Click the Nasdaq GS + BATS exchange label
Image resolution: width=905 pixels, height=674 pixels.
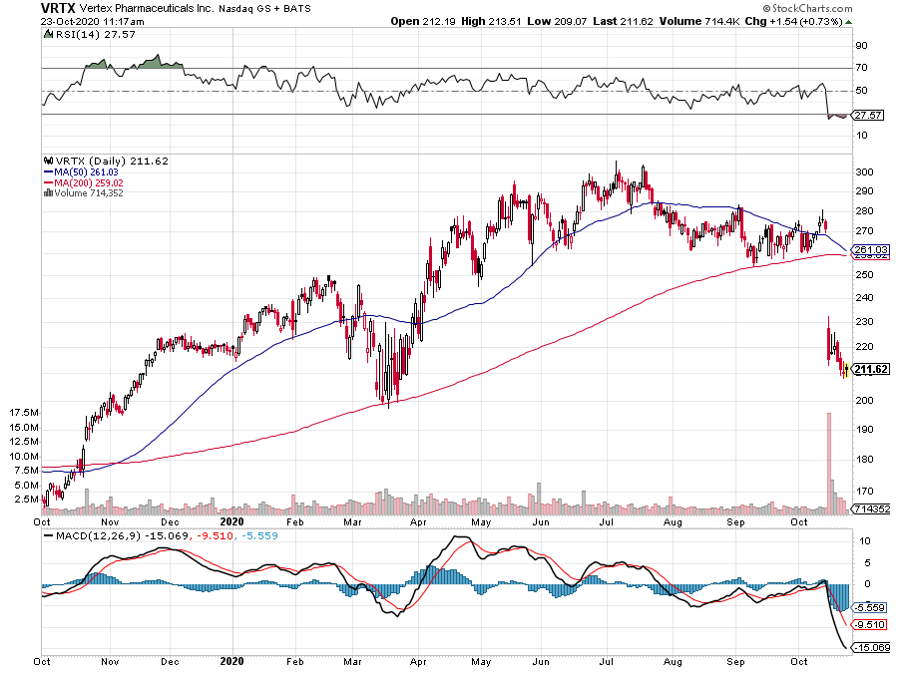click(250, 8)
